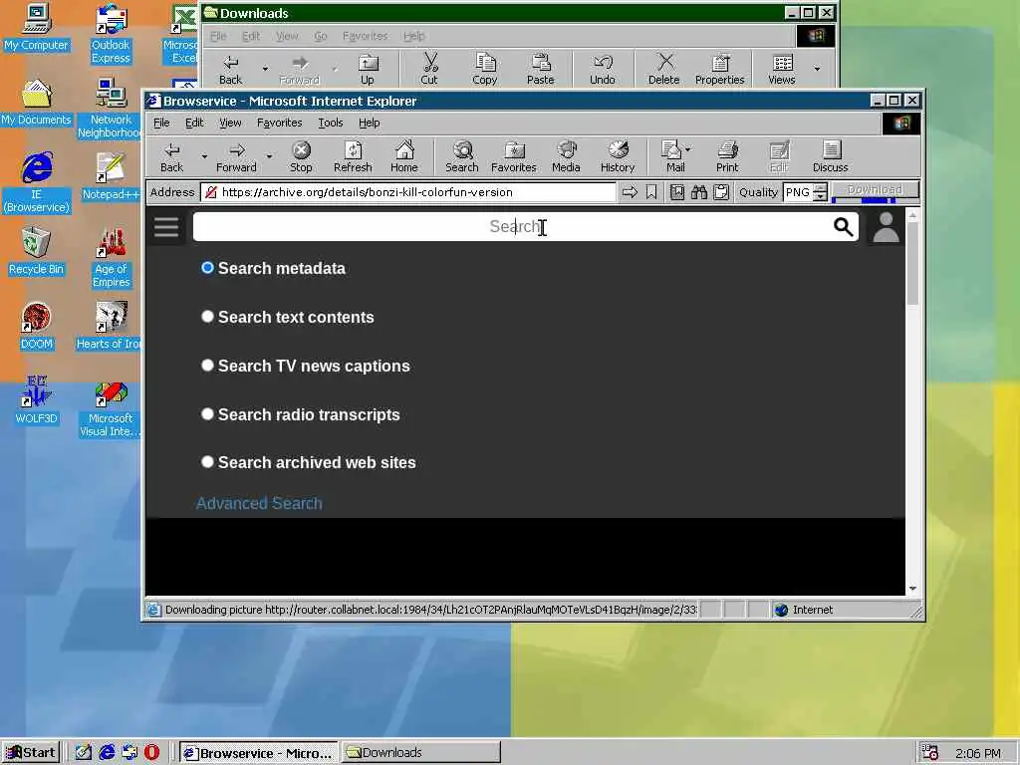
Task: Open the Tools menu in Internet Explorer
Action: tap(331, 123)
